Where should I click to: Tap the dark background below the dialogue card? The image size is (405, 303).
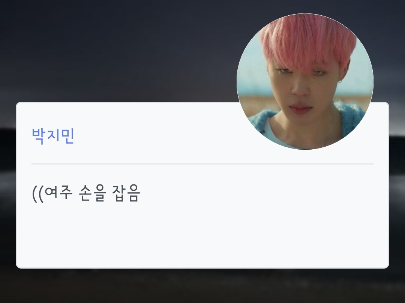(202, 286)
